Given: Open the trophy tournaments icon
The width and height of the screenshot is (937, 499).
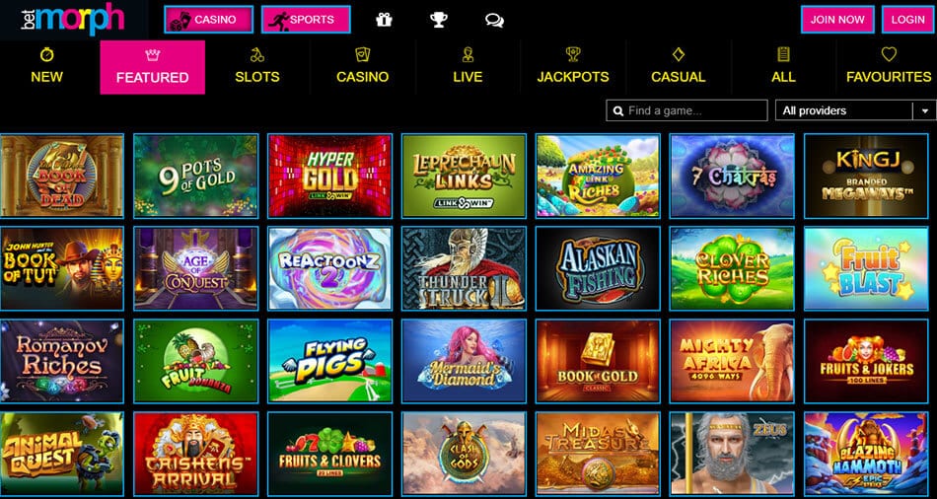Looking at the screenshot, I should (x=439, y=20).
